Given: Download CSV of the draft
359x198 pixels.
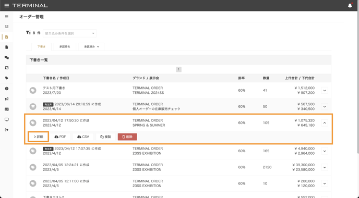Looking at the screenshot, I should tap(83, 137).
